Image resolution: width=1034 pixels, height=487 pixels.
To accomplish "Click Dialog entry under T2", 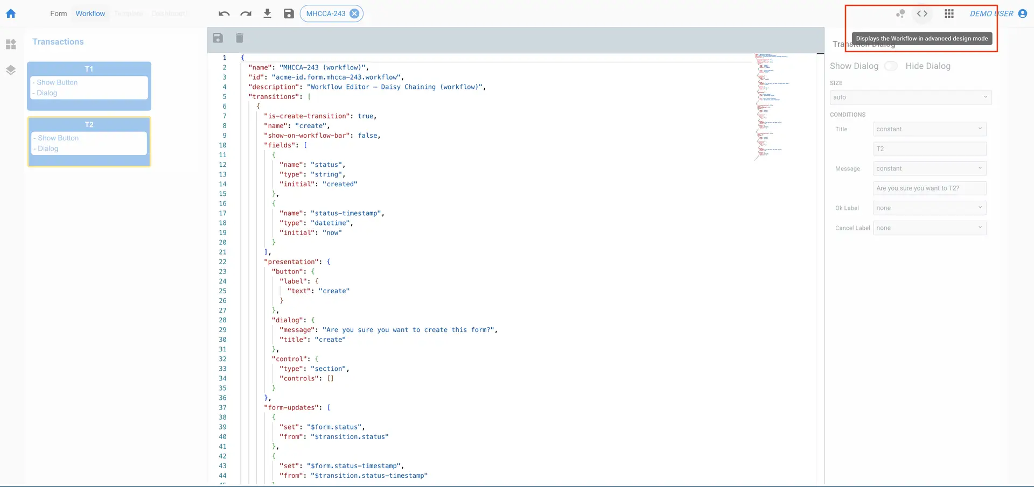I will tap(47, 149).
